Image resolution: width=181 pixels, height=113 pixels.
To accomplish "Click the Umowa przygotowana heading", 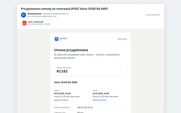I will (71, 50).
